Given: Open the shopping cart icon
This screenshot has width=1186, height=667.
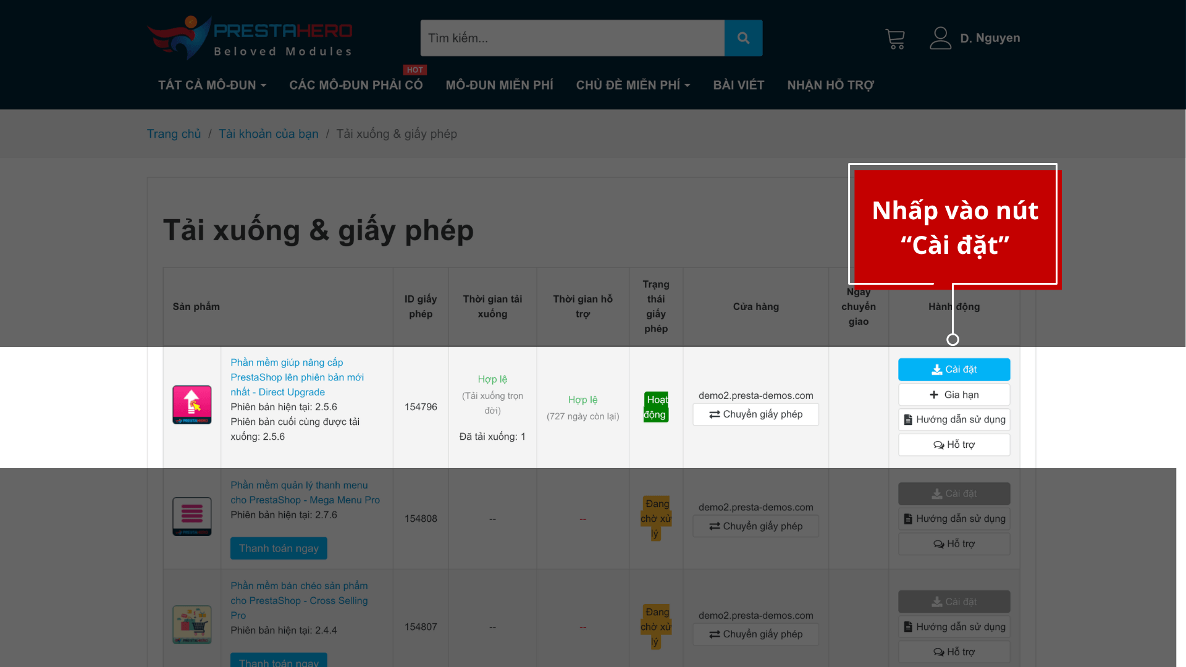Looking at the screenshot, I should [x=894, y=39].
